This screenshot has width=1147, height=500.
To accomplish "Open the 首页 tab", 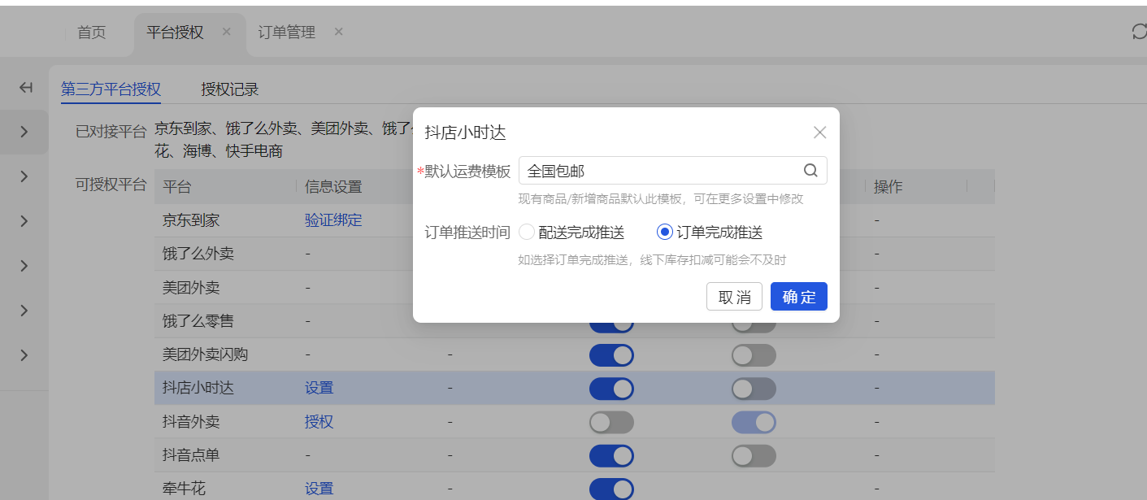I will (x=92, y=33).
